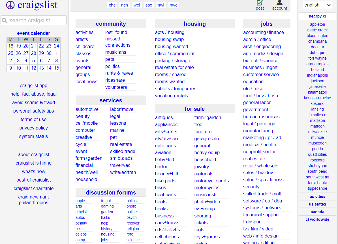Open apts / housing listings
This screenshot has width=338, height=244.
[170, 32]
